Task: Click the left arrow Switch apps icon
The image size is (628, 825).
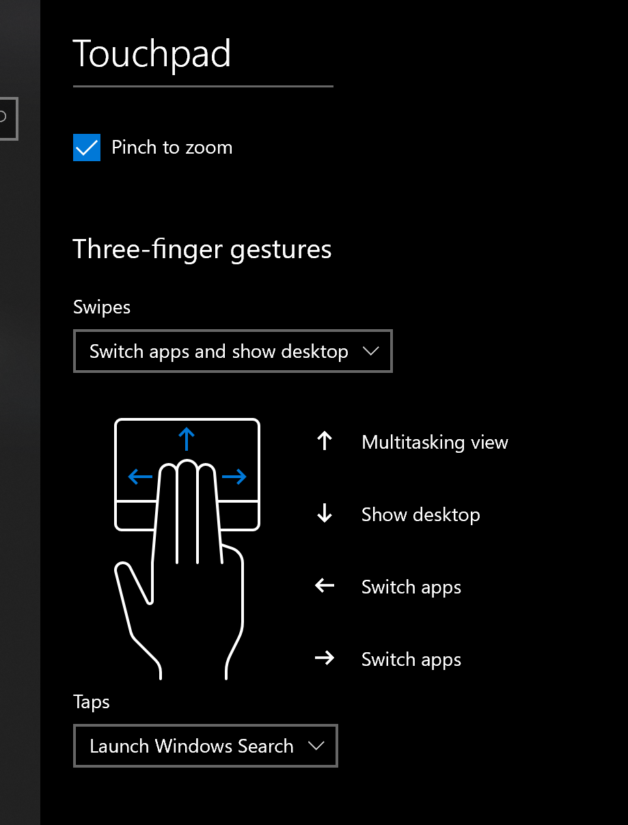Action: pos(325,586)
